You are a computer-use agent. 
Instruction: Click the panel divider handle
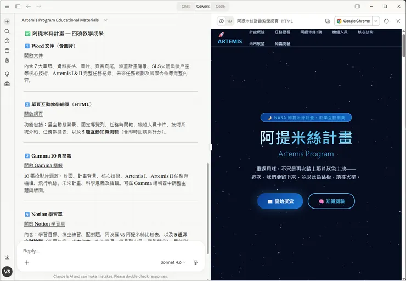(x=211, y=147)
